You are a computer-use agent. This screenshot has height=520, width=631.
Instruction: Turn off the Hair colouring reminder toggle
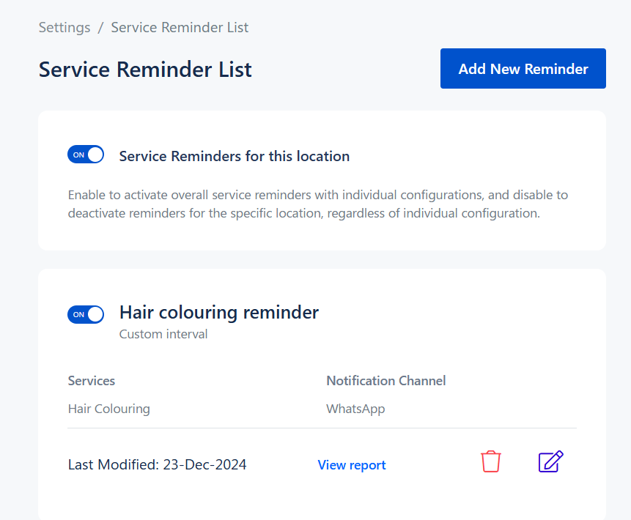point(86,314)
